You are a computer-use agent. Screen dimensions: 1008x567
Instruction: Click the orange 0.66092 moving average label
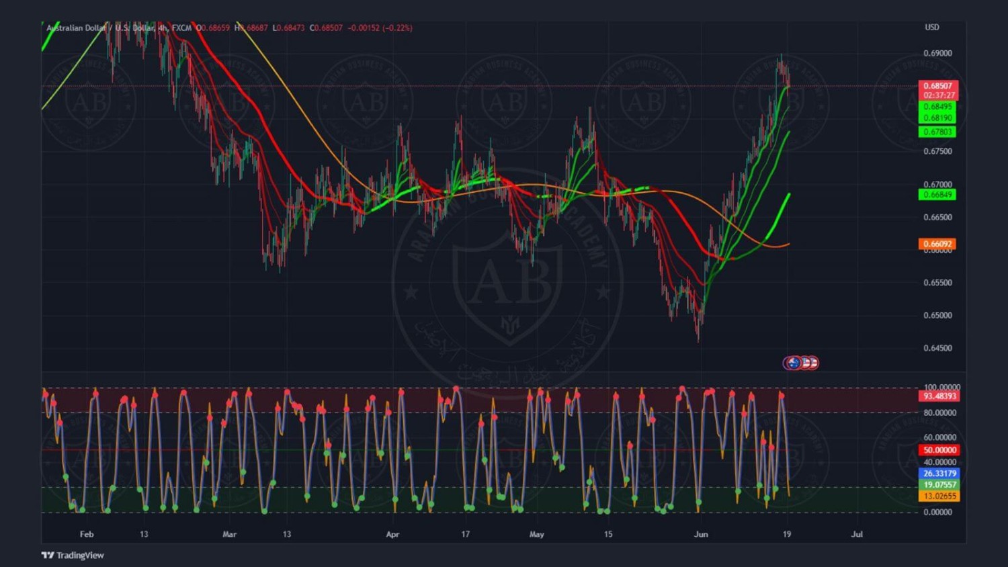(937, 244)
